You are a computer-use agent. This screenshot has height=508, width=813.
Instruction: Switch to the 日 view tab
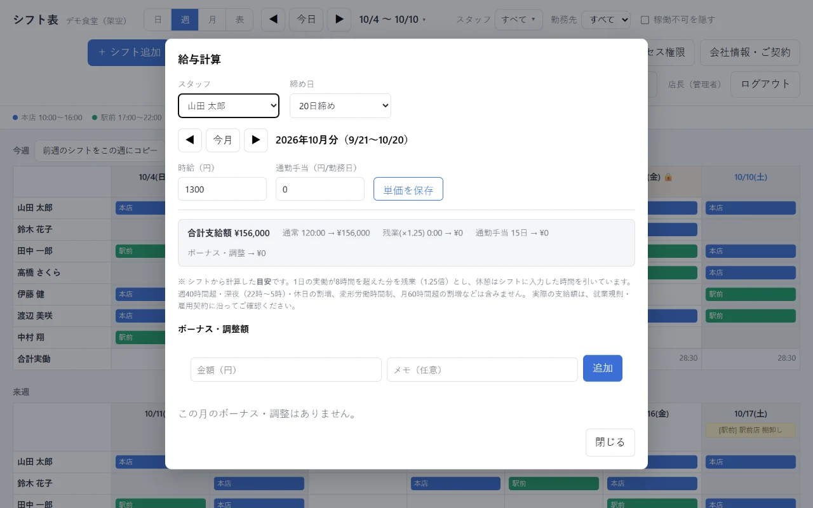click(x=158, y=20)
